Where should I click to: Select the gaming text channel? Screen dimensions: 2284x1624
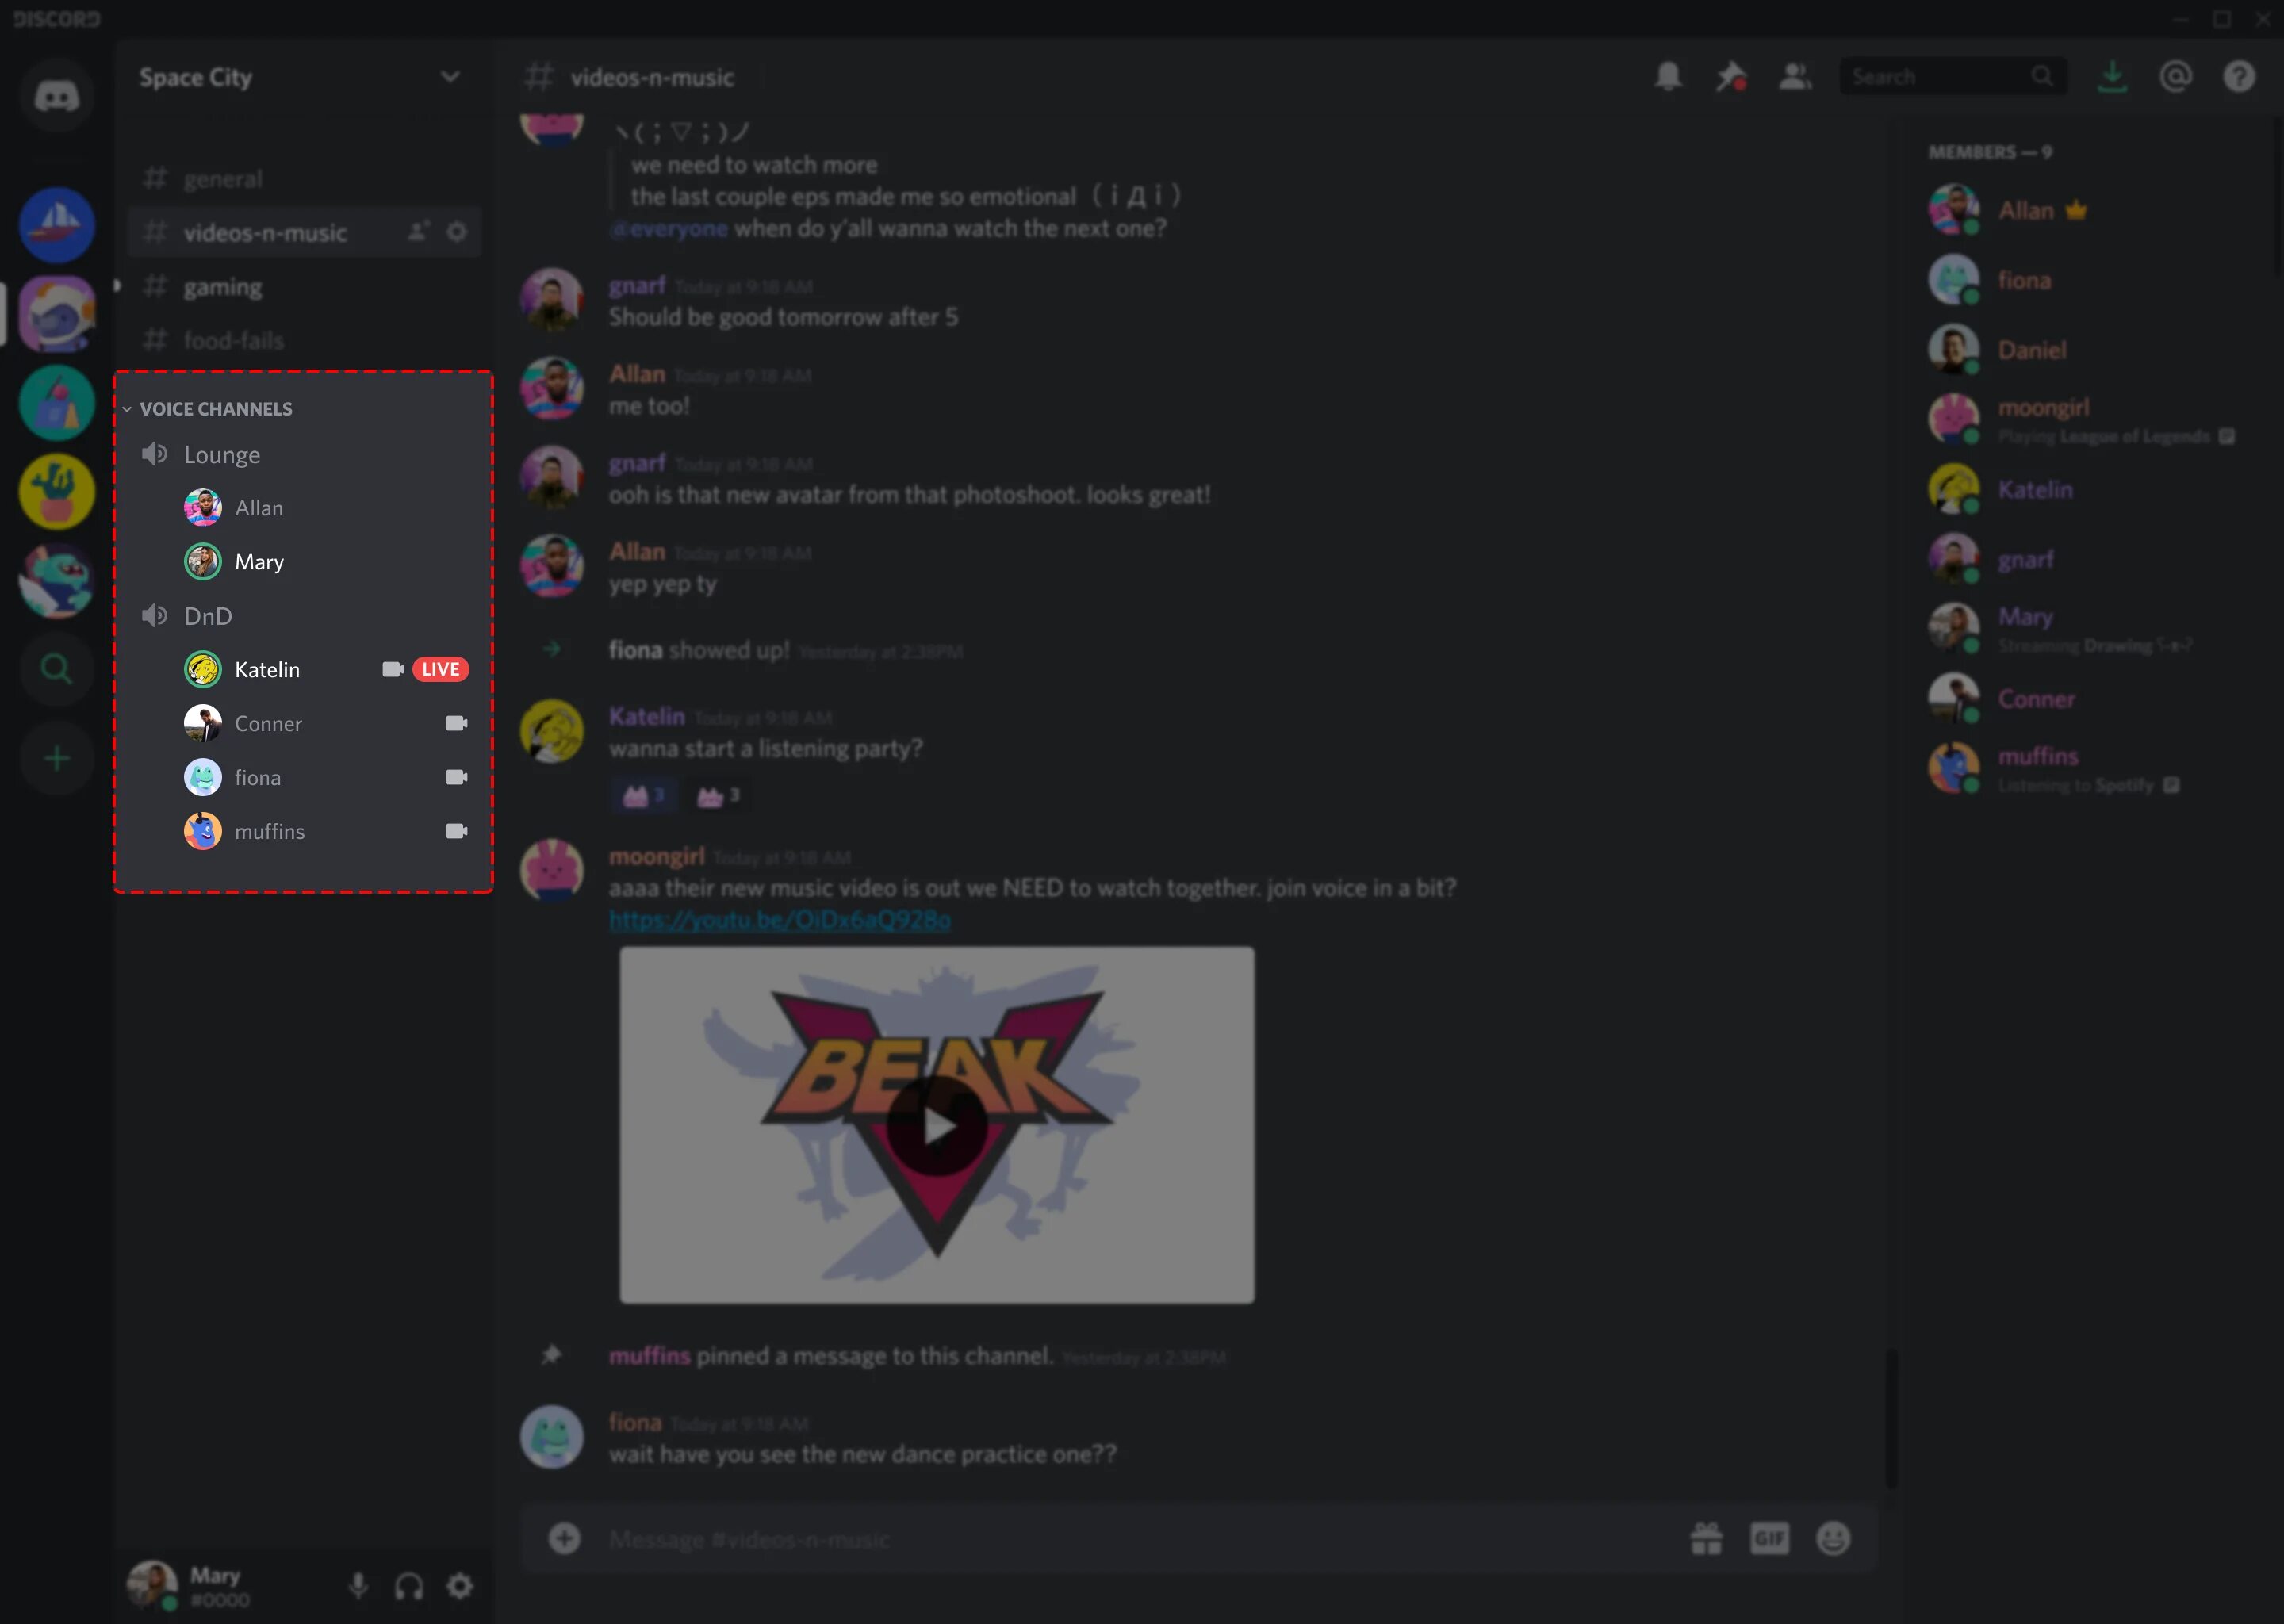click(223, 285)
